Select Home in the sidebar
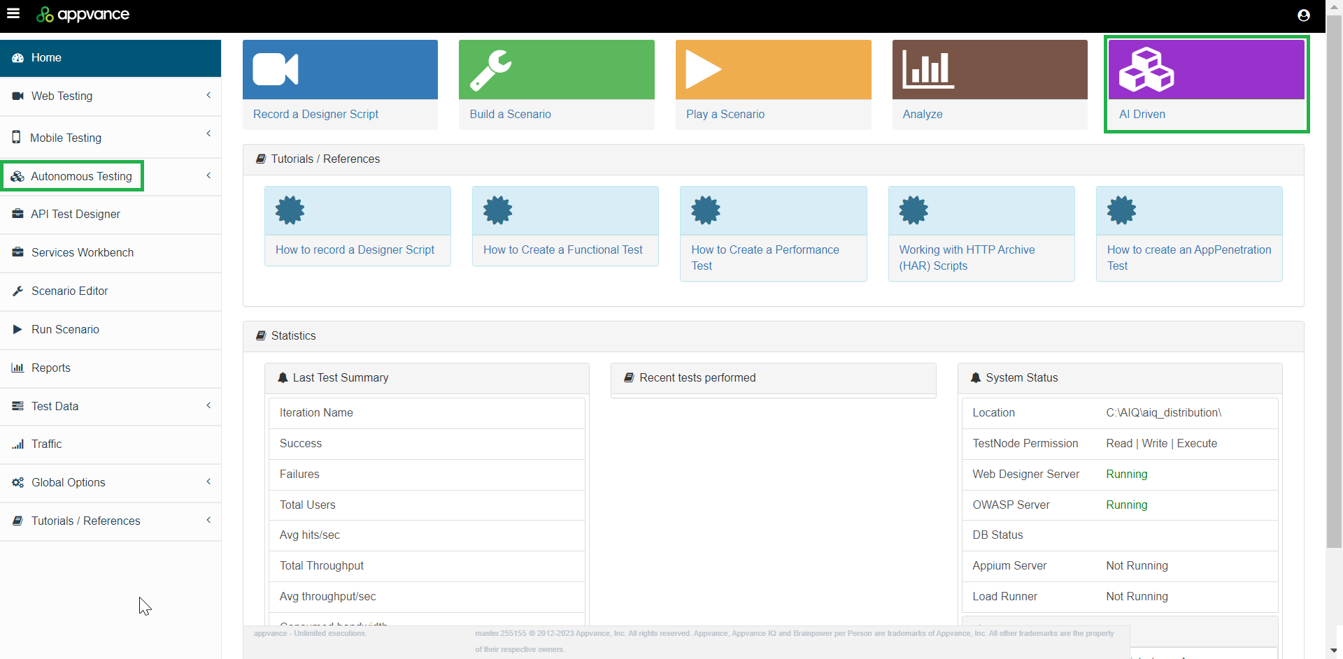The width and height of the screenshot is (1343, 659). pyautogui.click(x=111, y=58)
